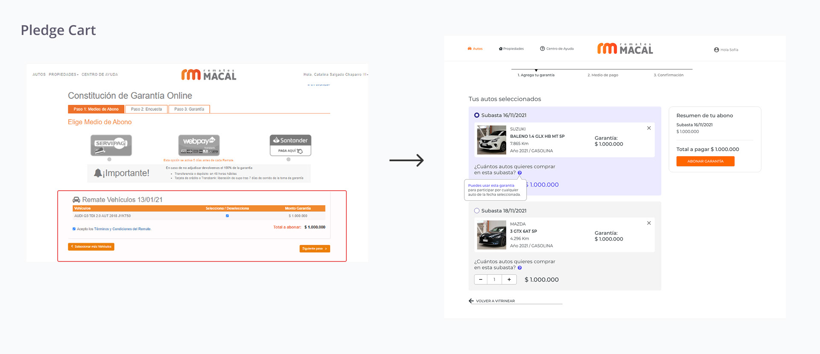Click the Hola Sofía user avatar icon
820x354 pixels.
point(716,50)
